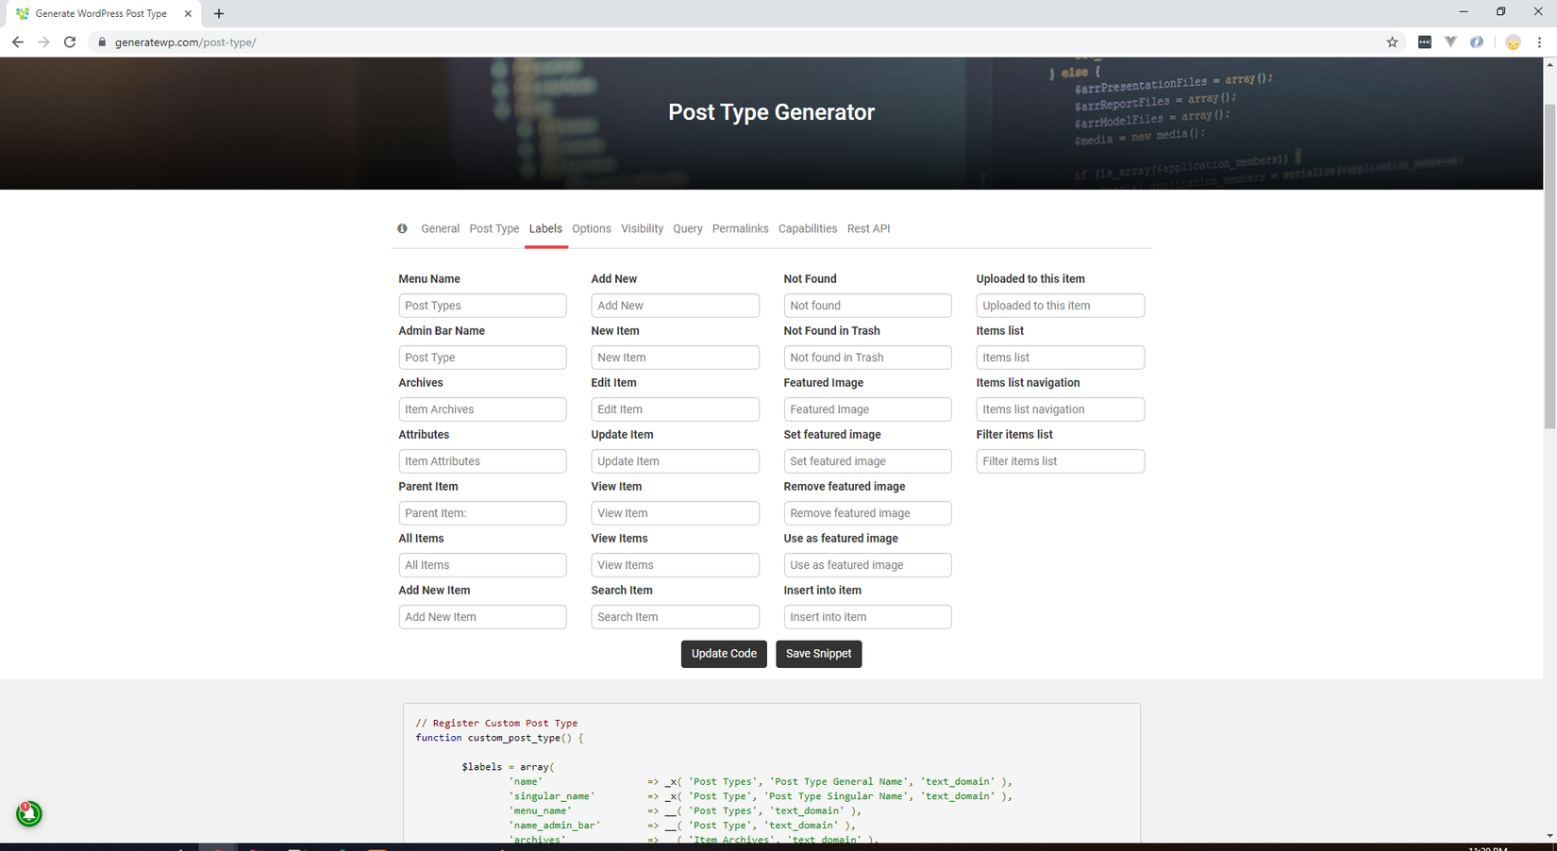The width and height of the screenshot is (1557, 851).
Task: Focus the Add New Item field
Action: 482,617
